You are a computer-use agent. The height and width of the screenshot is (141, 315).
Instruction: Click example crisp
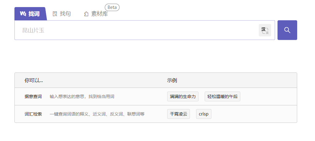coord(204,114)
